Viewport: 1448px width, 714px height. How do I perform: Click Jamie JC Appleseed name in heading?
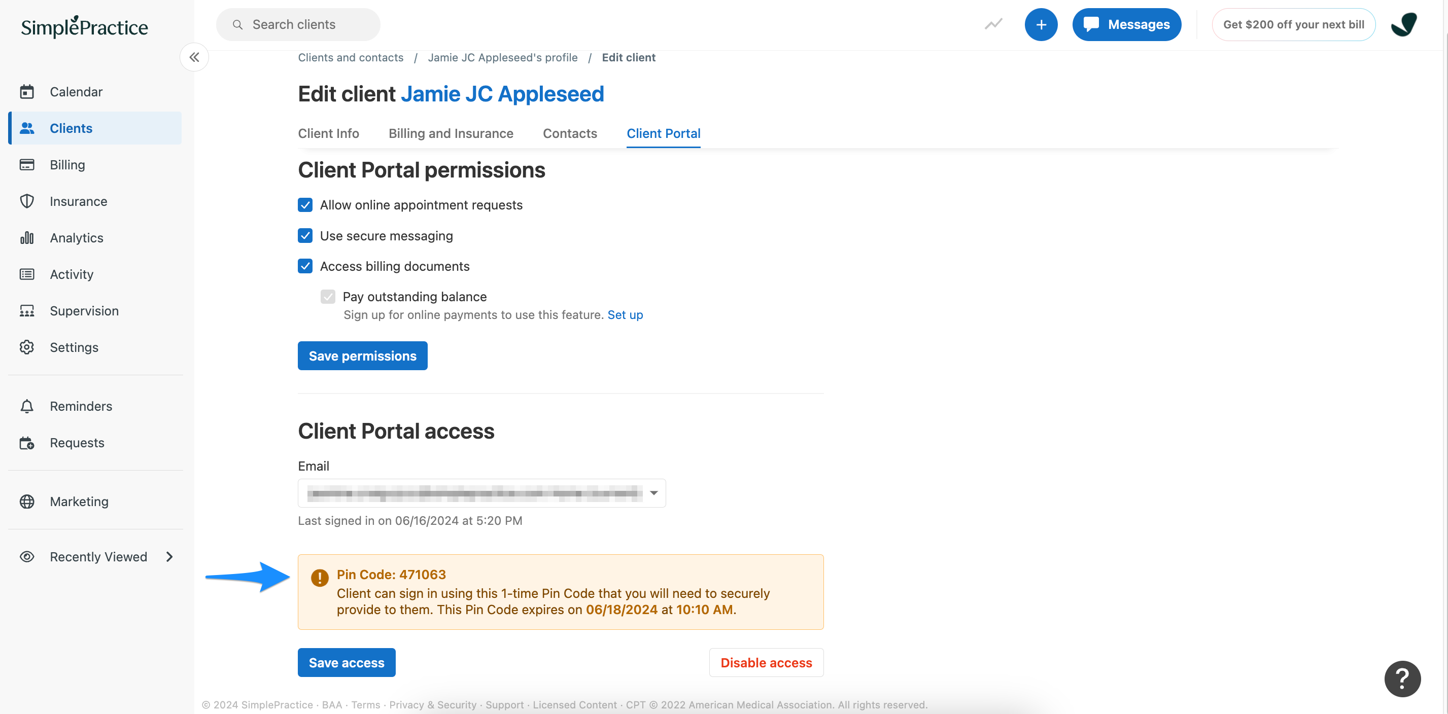pyautogui.click(x=502, y=94)
